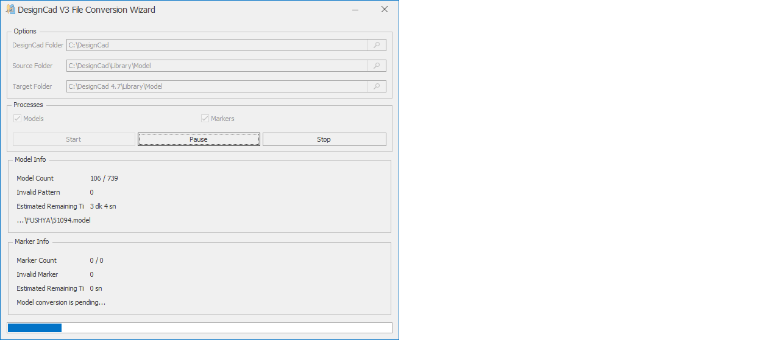Screen dimensions: 774x340
Task: Click into the Target Folder path field
Action: [217, 86]
